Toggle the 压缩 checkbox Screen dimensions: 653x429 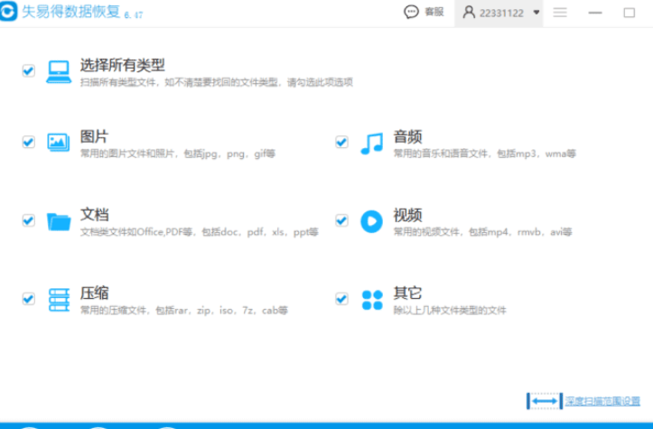(x=28, y=299)
